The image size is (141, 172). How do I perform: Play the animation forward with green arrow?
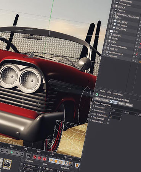click(12, 152)
